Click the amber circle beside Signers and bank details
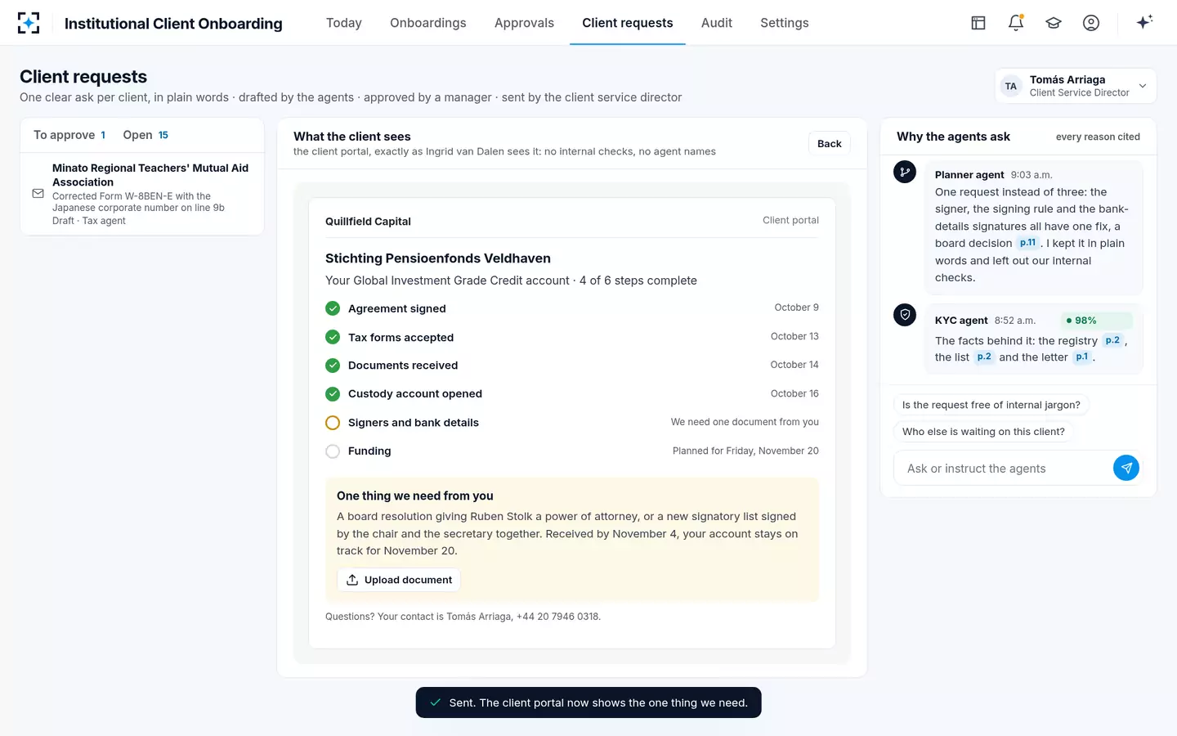Viewport: 1177px width, 736px height. pyautogui.click(x=333, y=423)
